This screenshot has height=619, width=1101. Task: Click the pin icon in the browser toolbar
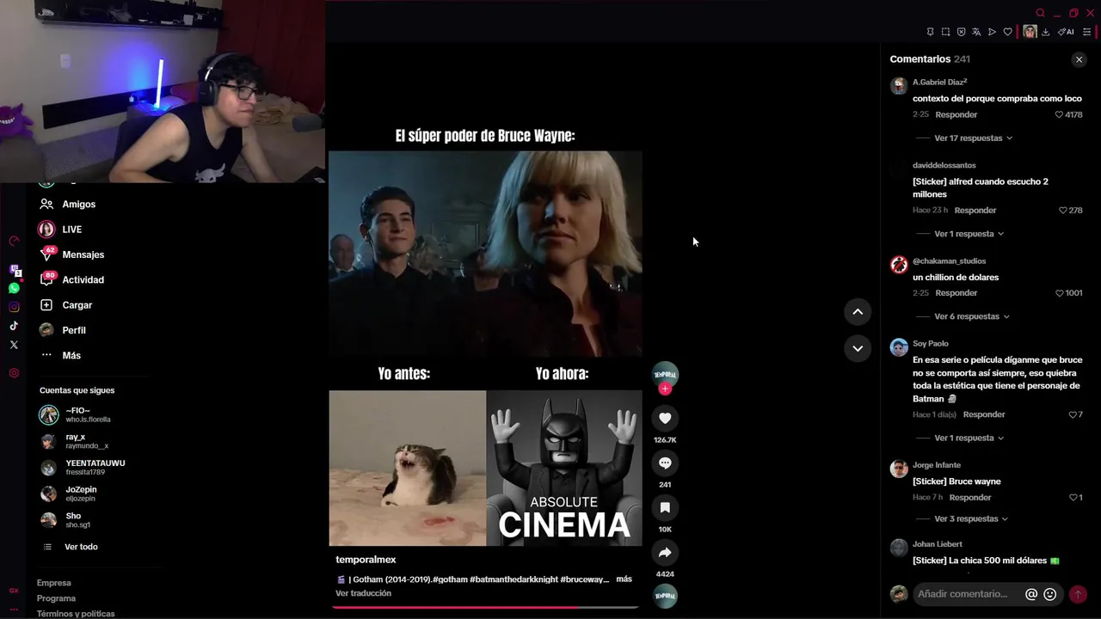[930, 32]
